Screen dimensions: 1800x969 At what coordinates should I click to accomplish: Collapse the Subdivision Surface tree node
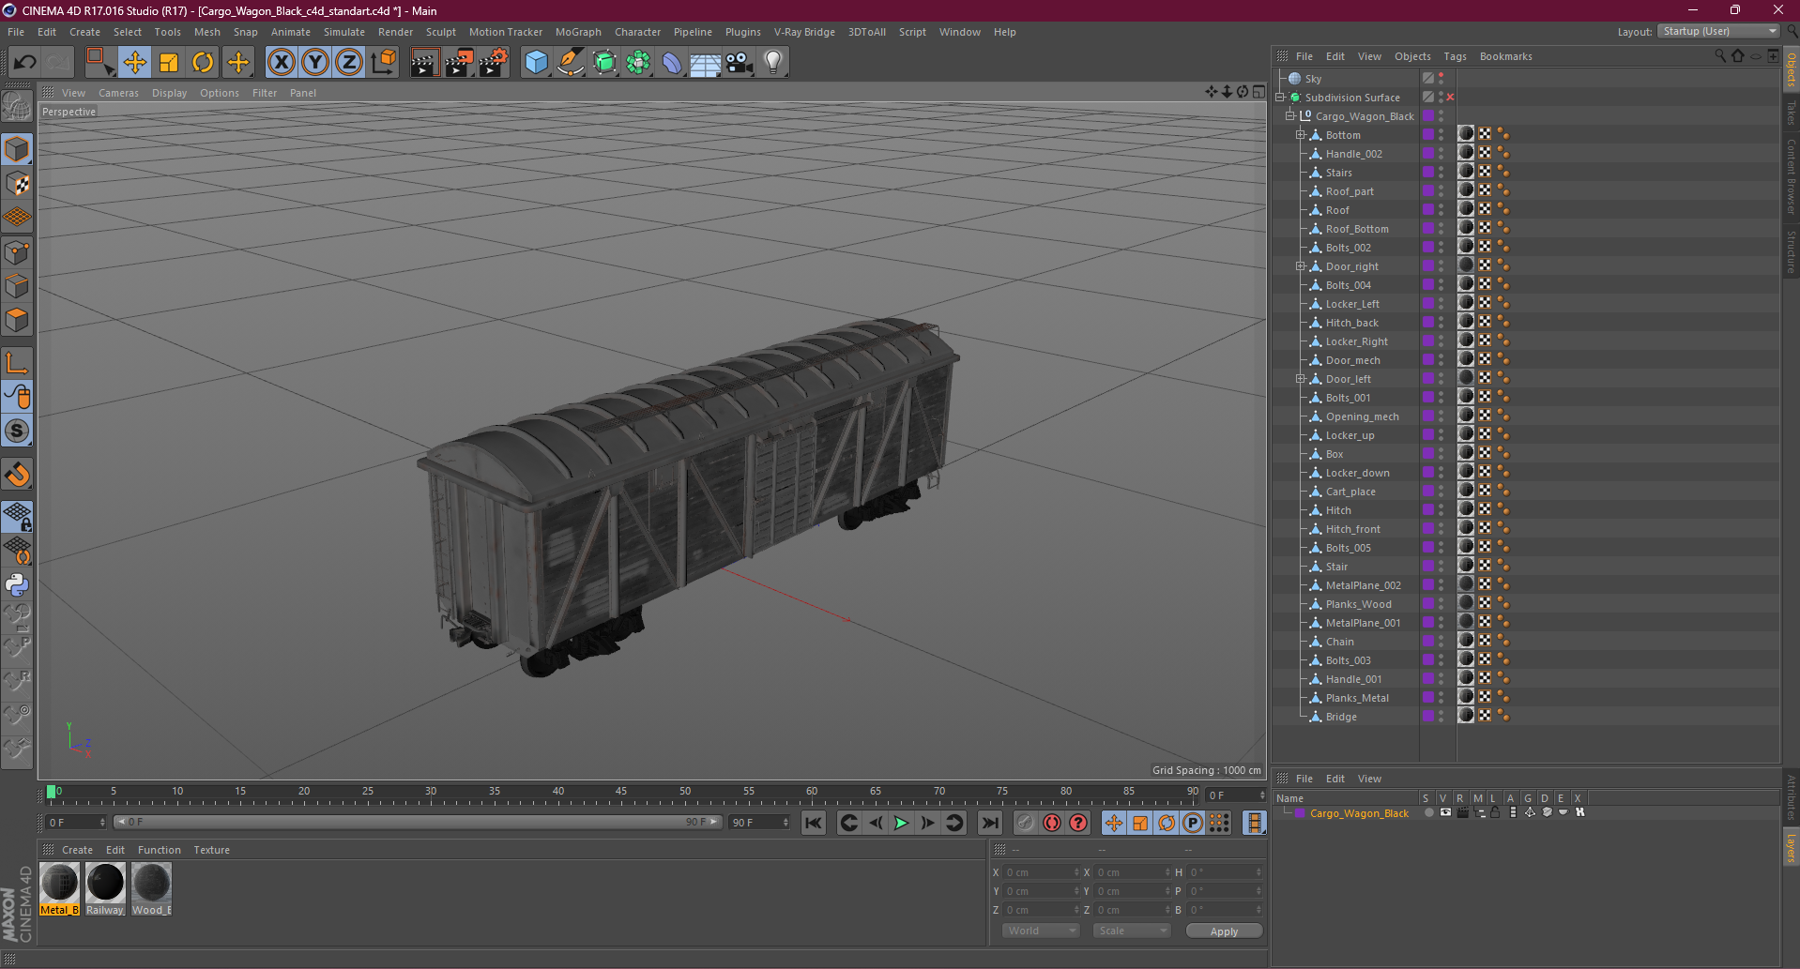[x=1280, y=97]
